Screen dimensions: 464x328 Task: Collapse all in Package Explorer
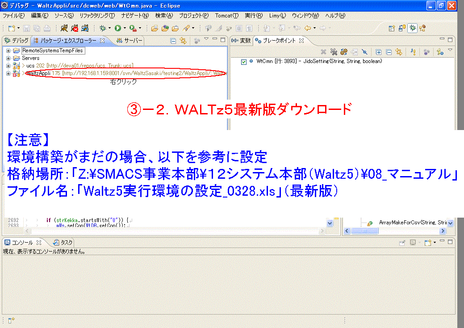point(173,41)
